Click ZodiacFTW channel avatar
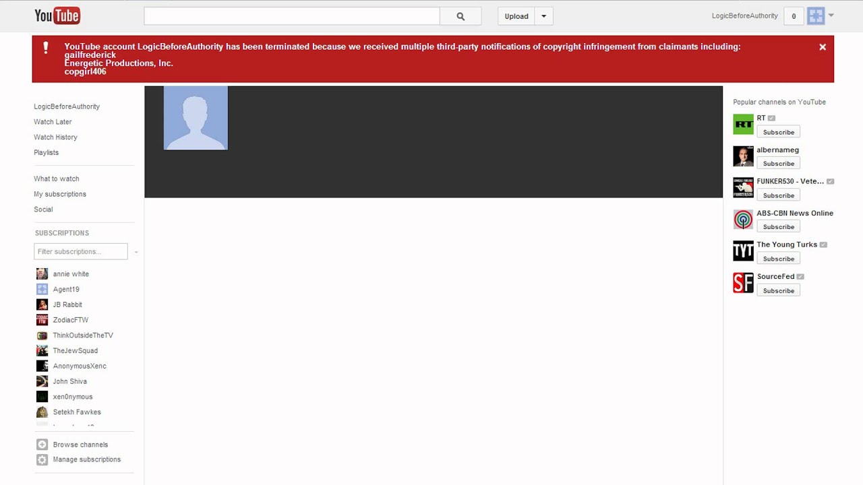863x485 pixels. pyautogui.click(x=42, y=320)
